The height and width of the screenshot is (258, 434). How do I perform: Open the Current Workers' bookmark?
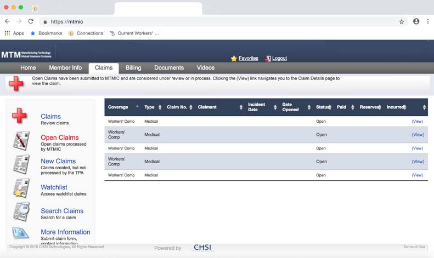(x=134, y=33)
